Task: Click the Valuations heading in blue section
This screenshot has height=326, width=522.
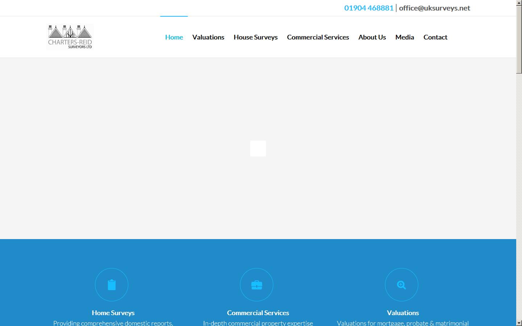Action: click(x=403, y=313)
